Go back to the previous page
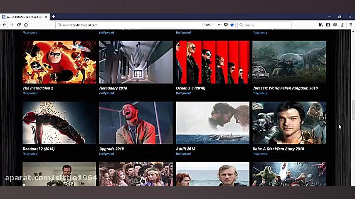 [5, 25]
